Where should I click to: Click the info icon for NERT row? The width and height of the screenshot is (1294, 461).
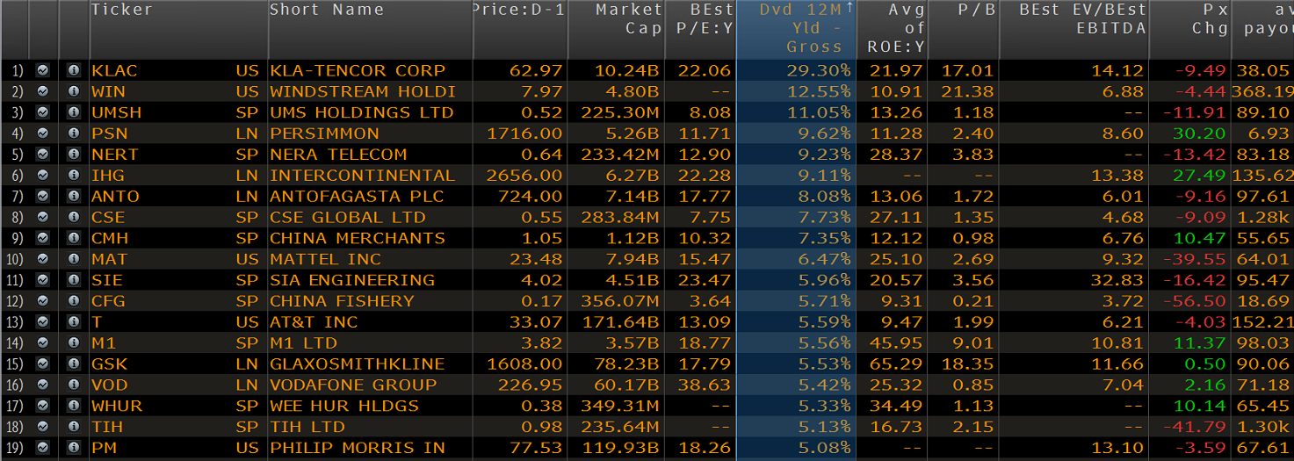(x=74, y=155)
